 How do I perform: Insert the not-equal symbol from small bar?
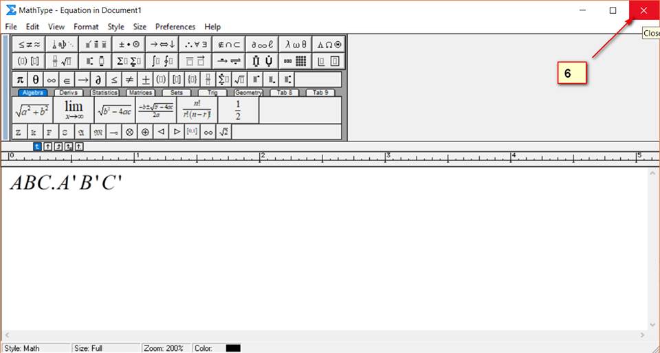tap(130, 79)
